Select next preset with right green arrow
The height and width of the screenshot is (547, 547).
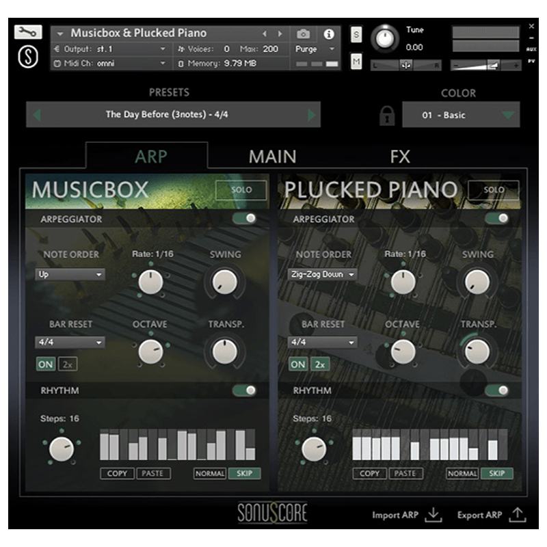coord(311,115)
